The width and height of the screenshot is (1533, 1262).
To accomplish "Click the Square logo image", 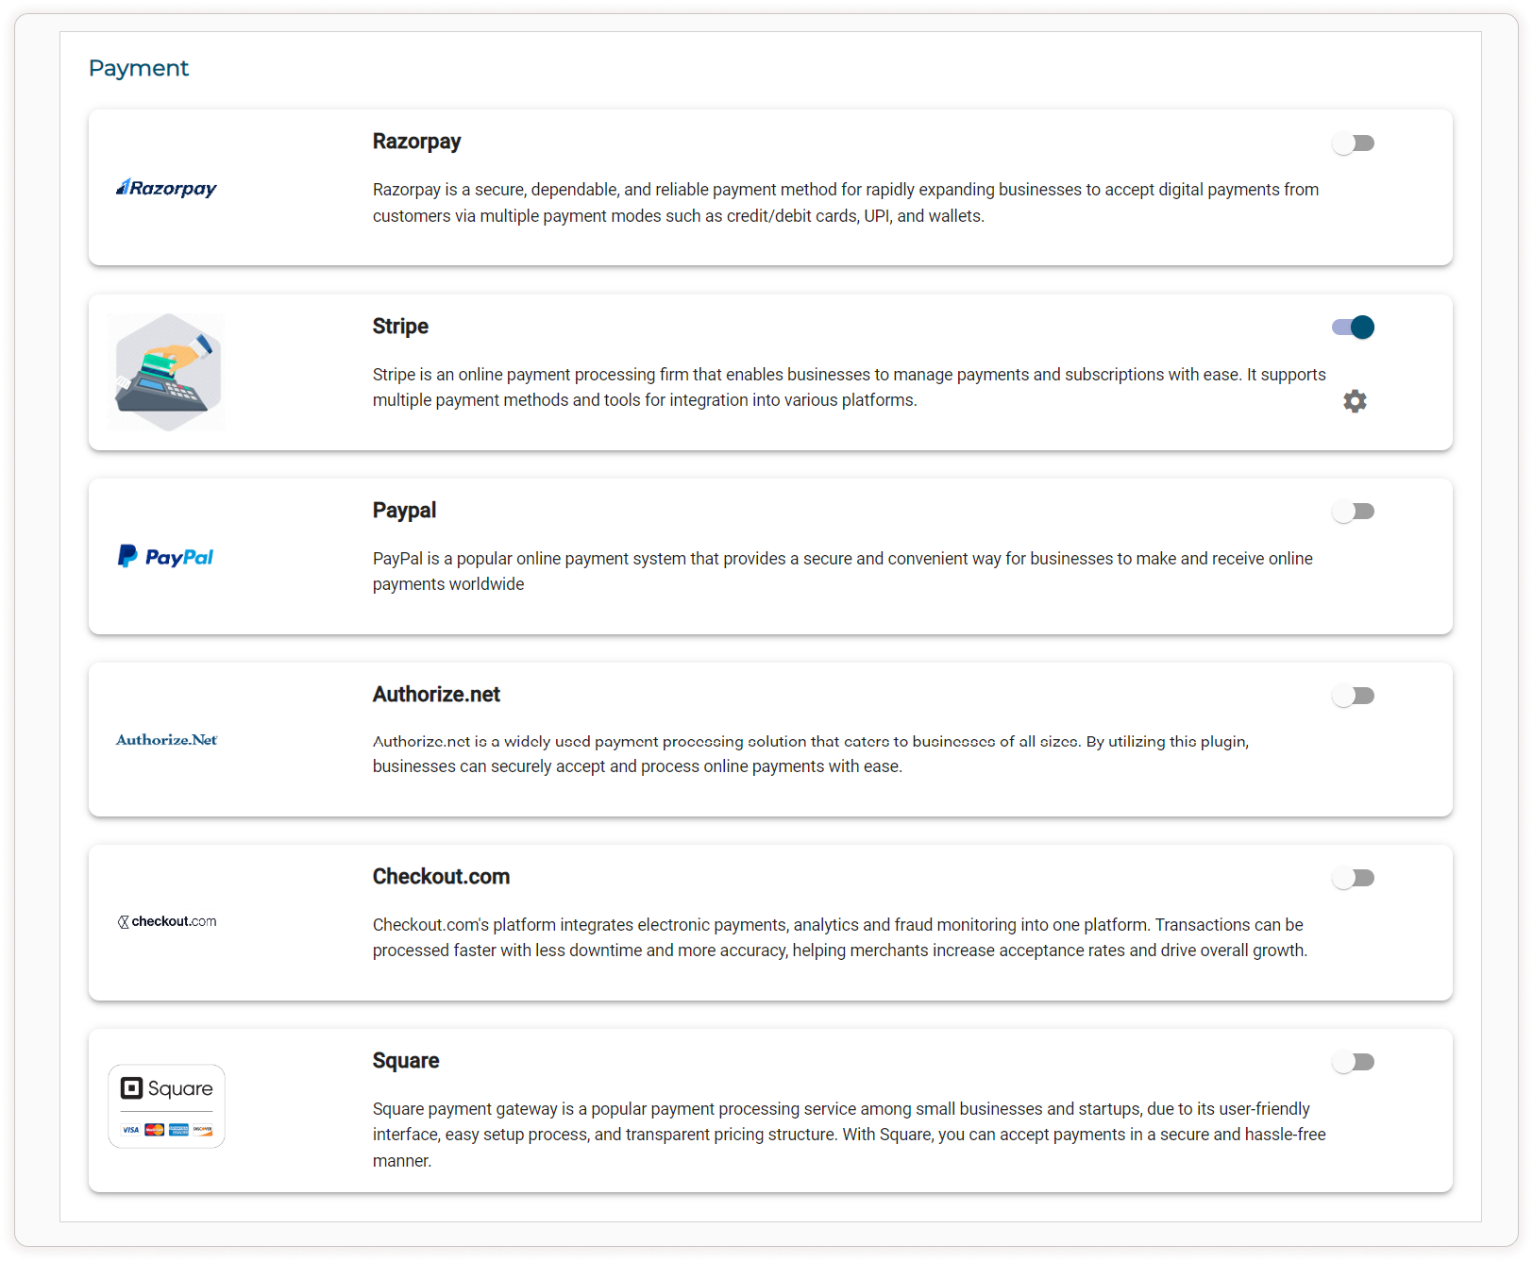I will point(166,1106).
